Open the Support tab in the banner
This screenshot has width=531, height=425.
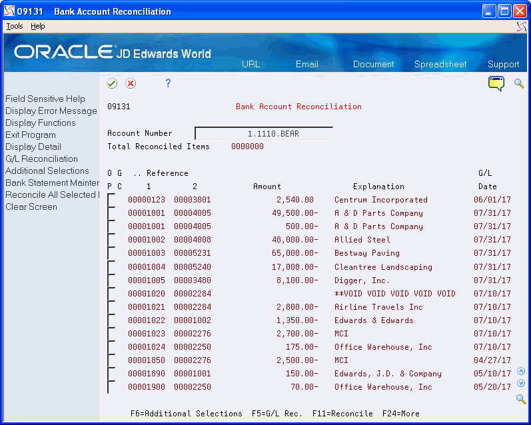(x=503, y=64)
